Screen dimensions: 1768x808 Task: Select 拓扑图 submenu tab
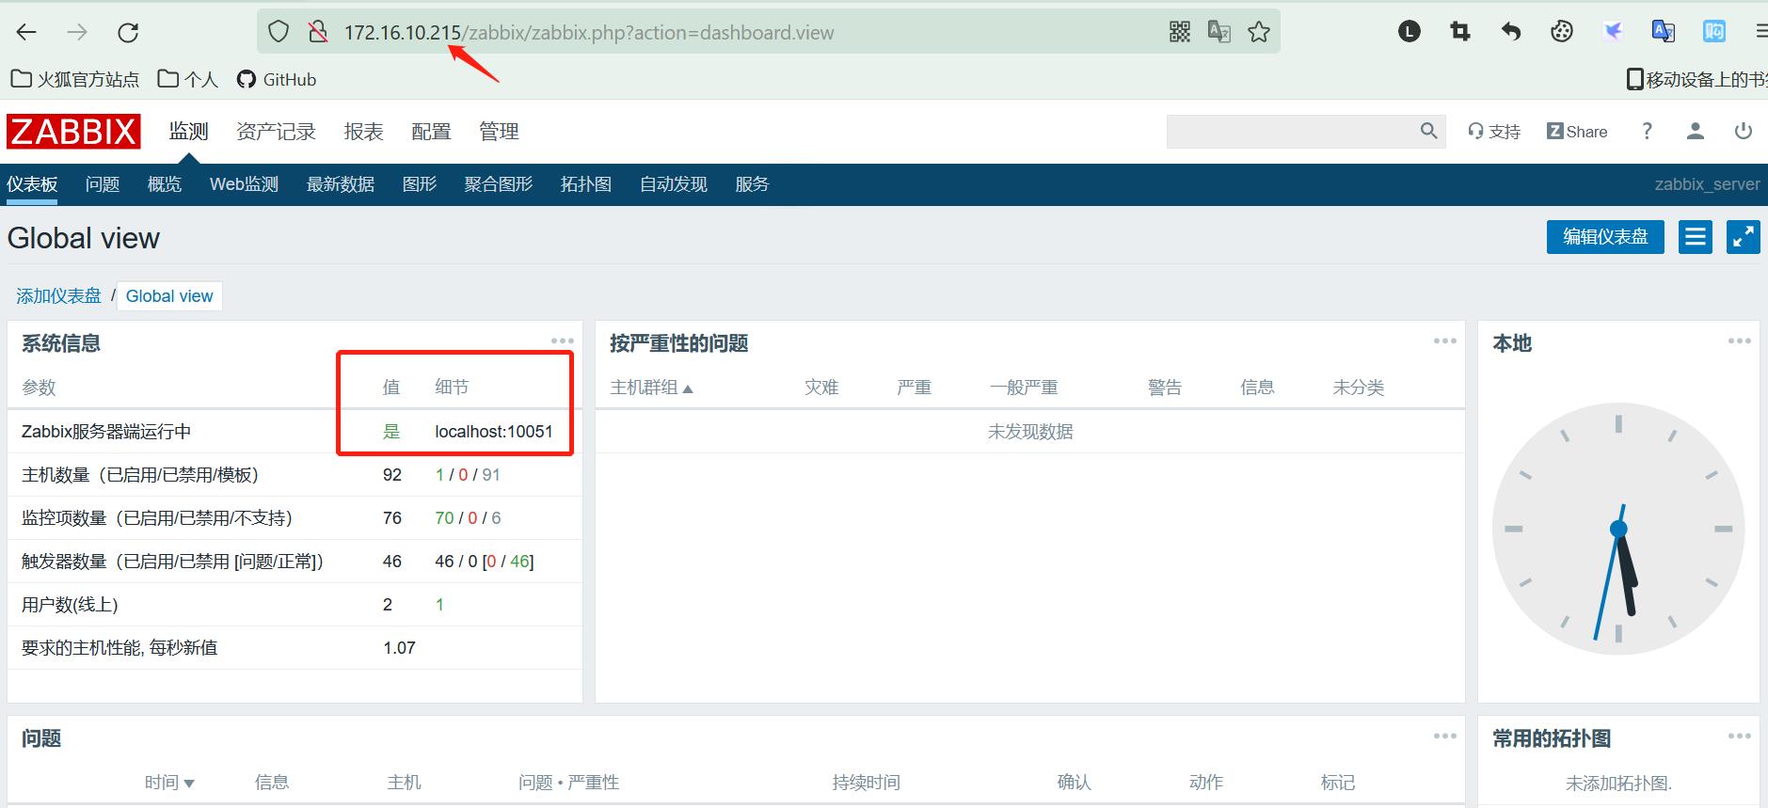[x=586, y=184]
